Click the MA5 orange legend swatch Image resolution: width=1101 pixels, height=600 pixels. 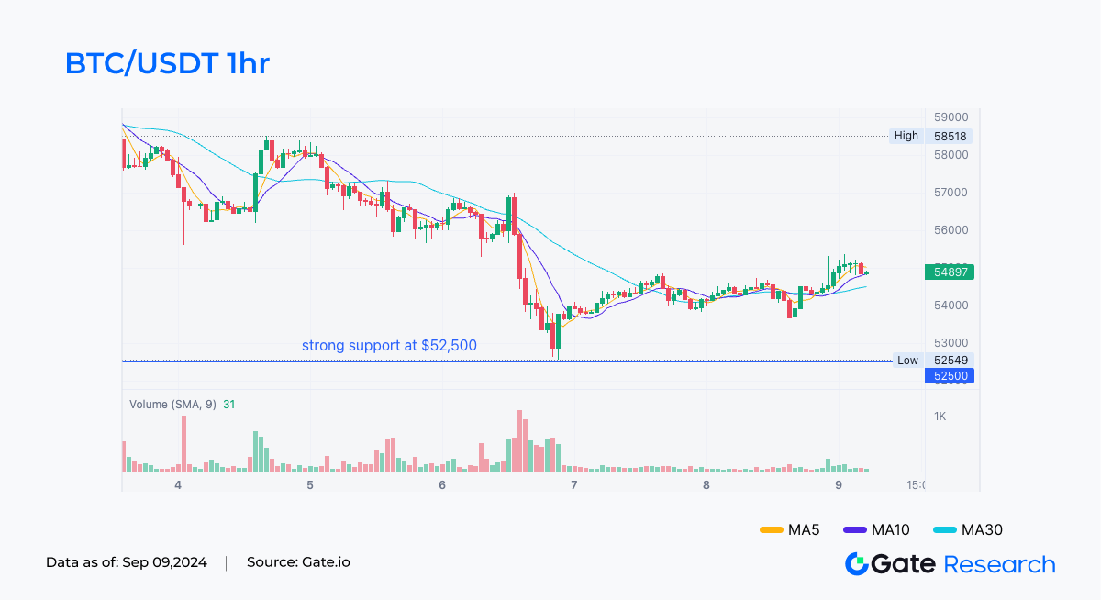771,529
